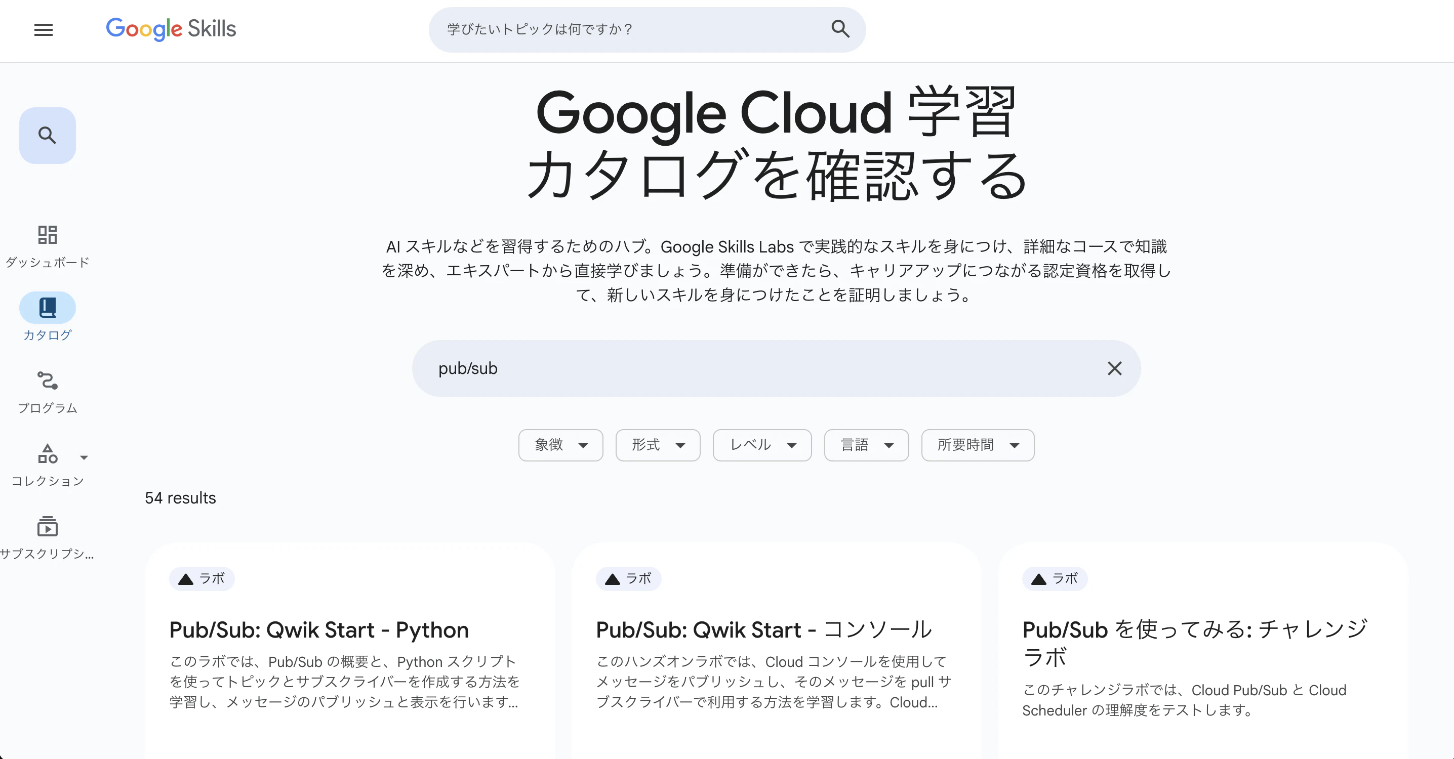The image size is (1454, 759).
Task: Click the サブスクリプシ... sidebar label
Action: [48, 554]
